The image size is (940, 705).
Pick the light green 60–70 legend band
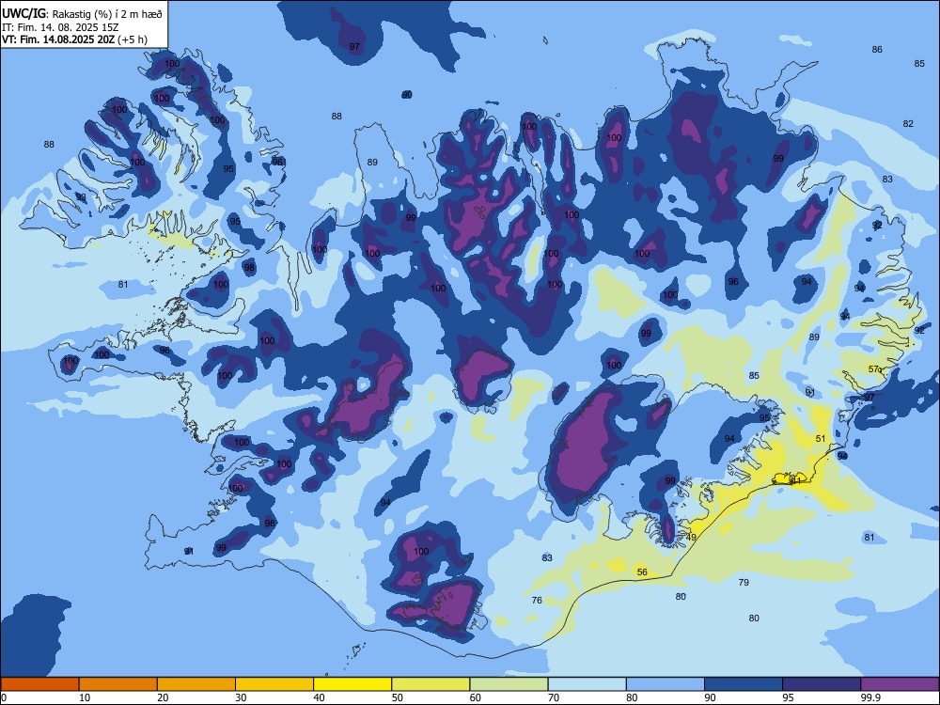click(509, 684)
